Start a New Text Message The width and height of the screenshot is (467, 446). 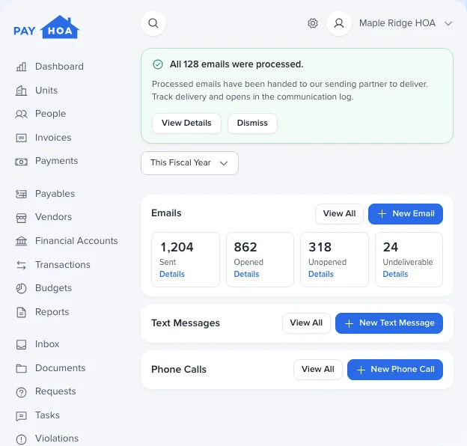[x=389, y=323]
